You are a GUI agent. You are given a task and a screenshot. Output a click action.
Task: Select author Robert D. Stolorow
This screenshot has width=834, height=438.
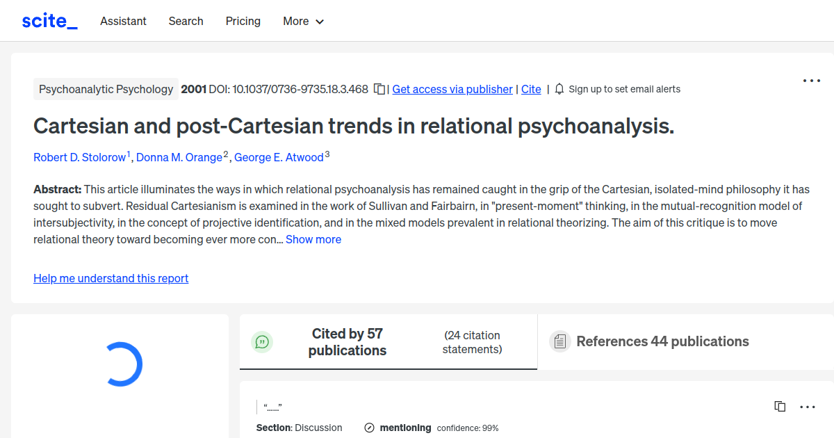coord(80,157)
